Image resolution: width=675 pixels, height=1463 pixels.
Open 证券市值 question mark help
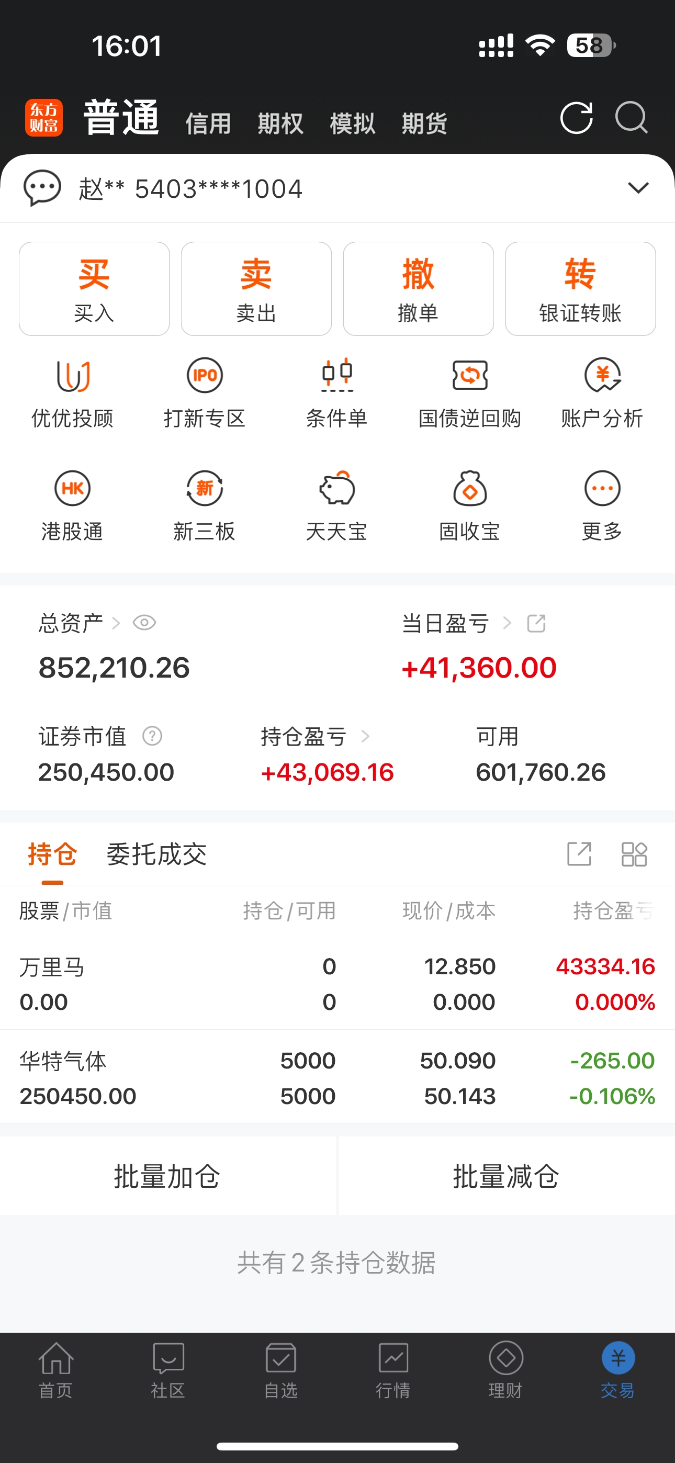tap(152, 736)
